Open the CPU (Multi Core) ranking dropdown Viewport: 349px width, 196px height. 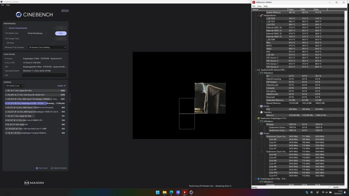pyautogui.click(x=15, y=86)
